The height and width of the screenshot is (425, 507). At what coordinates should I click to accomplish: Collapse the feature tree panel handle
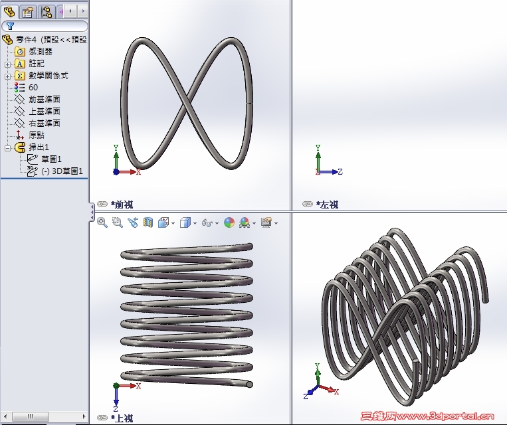(x=92, y=212)
